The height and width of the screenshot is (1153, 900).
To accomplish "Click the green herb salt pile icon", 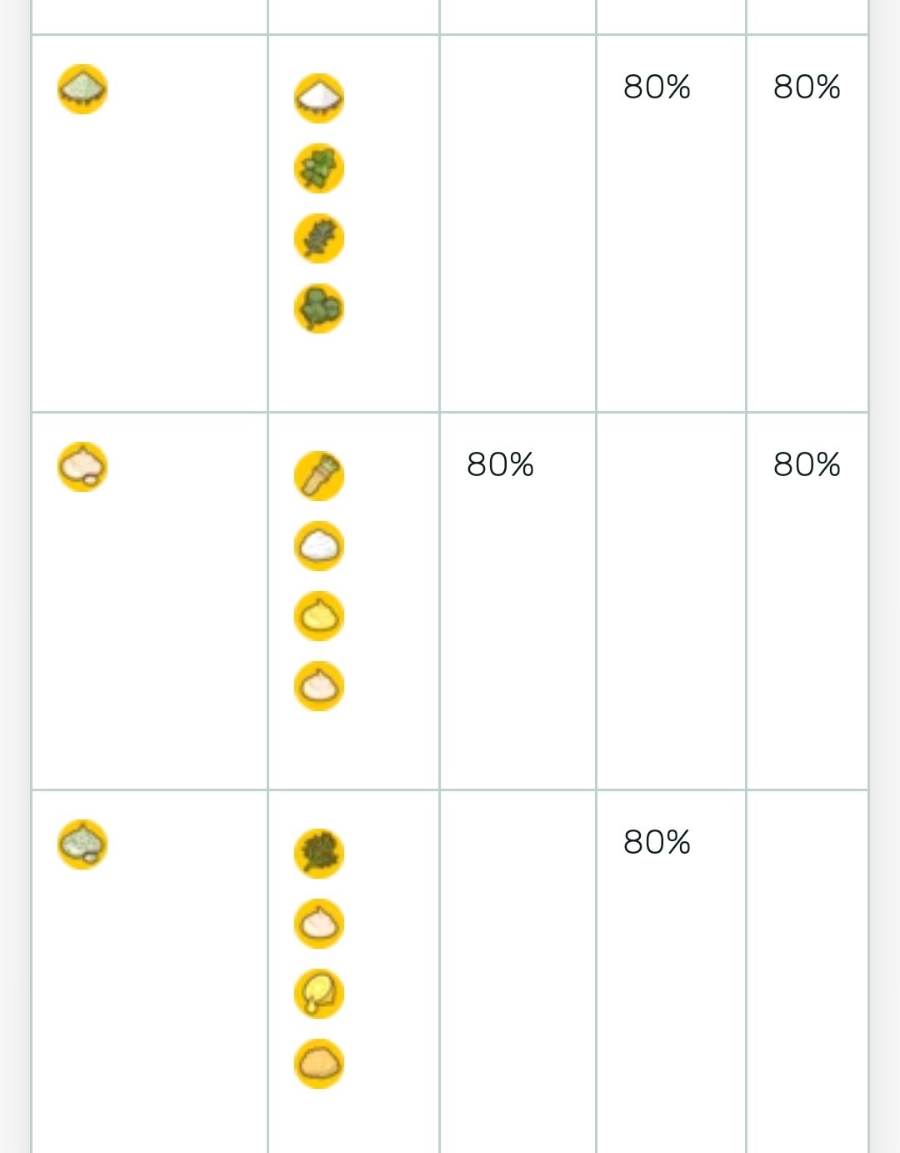I will coord(82,89).
